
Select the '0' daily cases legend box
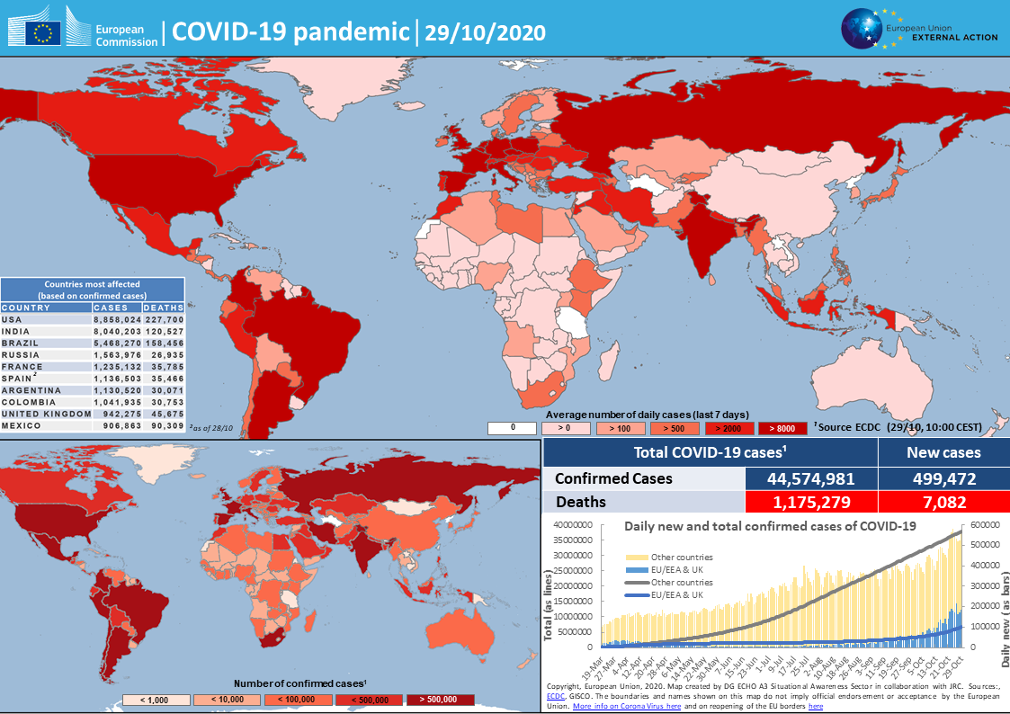(513, 428)
